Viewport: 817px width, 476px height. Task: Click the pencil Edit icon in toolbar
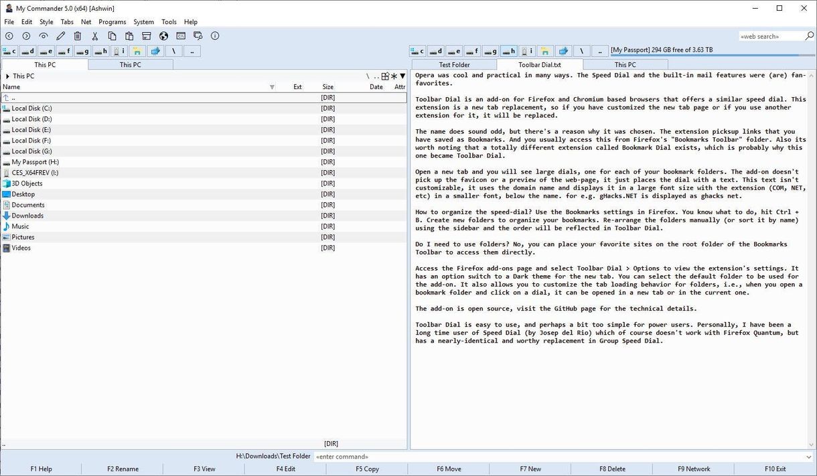61,36
